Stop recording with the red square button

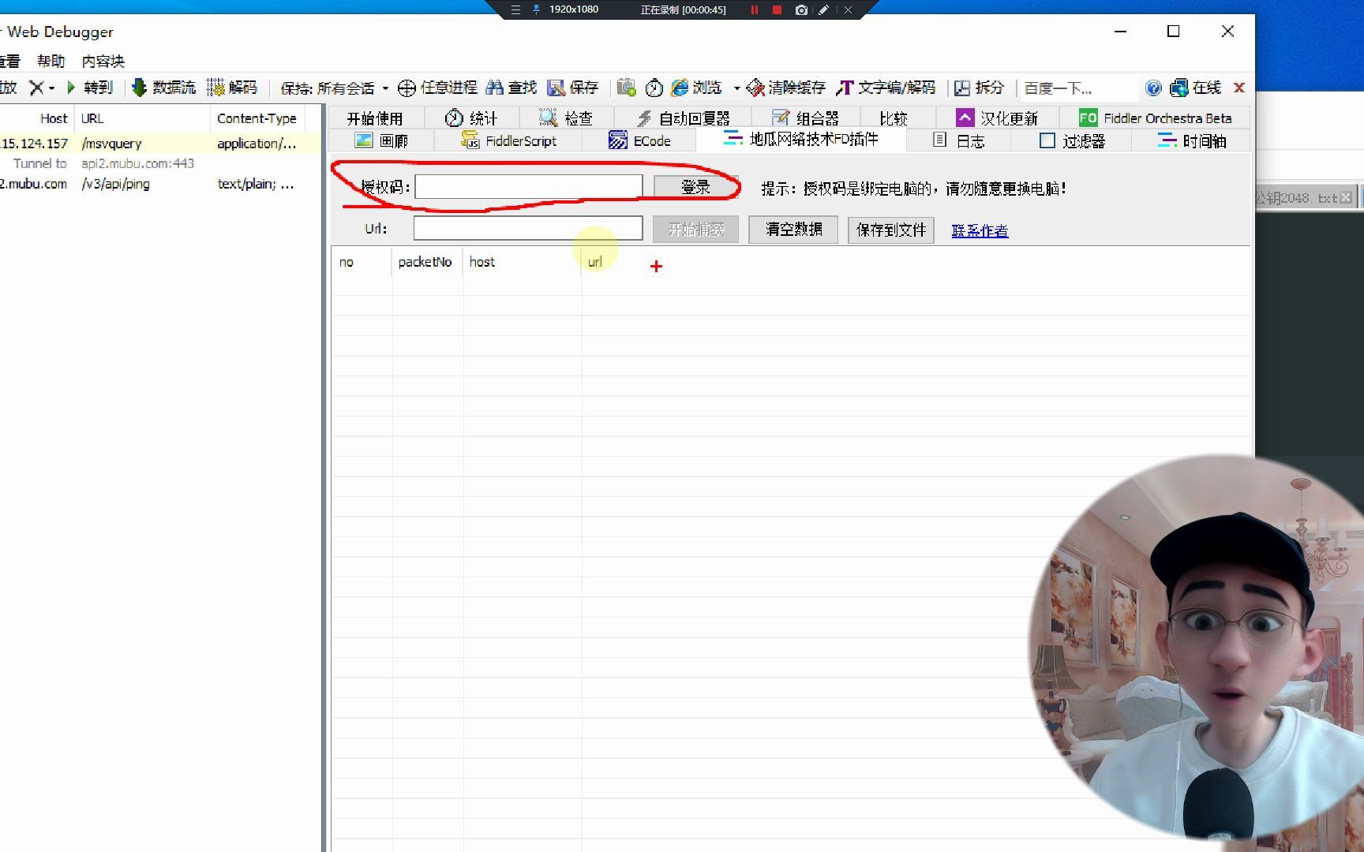coord(777,10)
